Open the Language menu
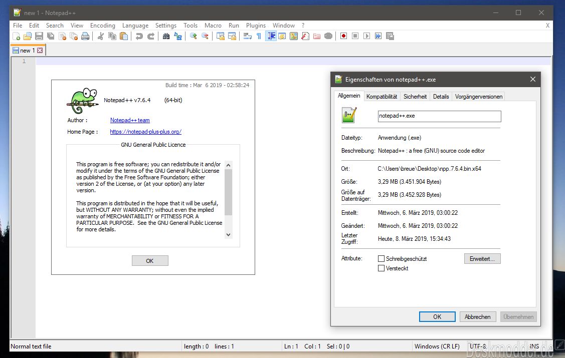This screenshot has width=565, height=358. tap(135, 26)
